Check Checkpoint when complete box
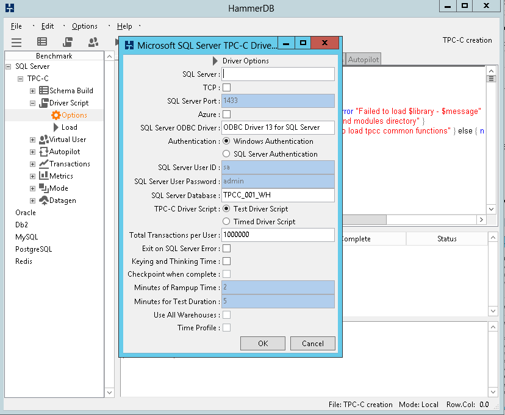Screen dimensions: 505x415 coord(227,274)
